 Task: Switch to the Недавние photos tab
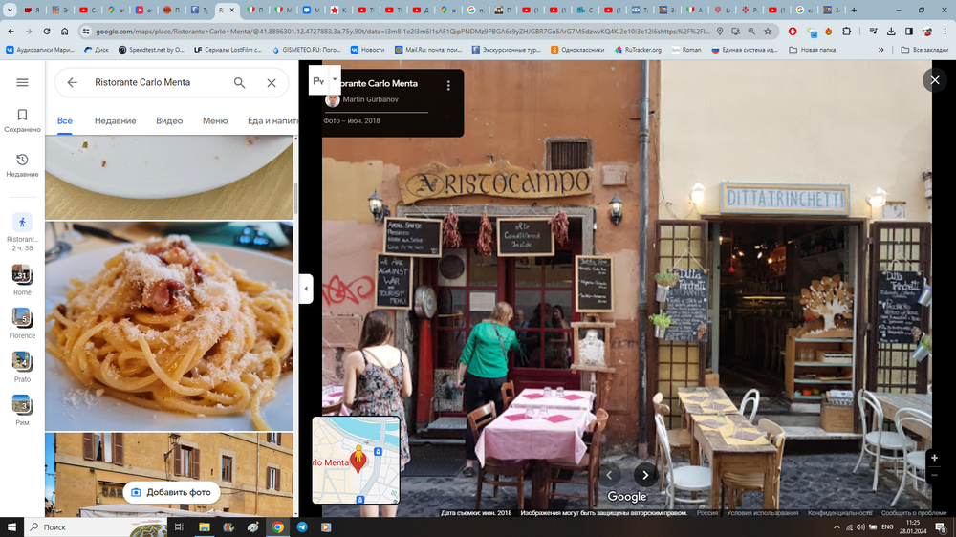coord(116,120)
